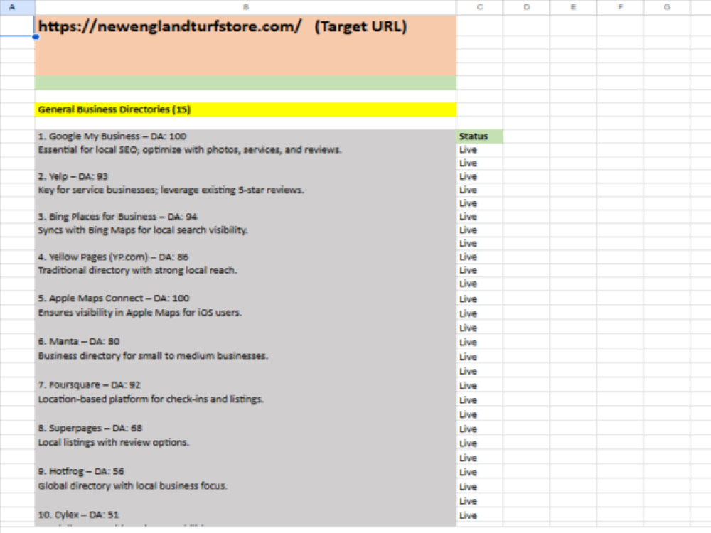This screenshot has width=711, height=533.
Task: Click 'Local listings with review options'
Action: tap(113, 442)
